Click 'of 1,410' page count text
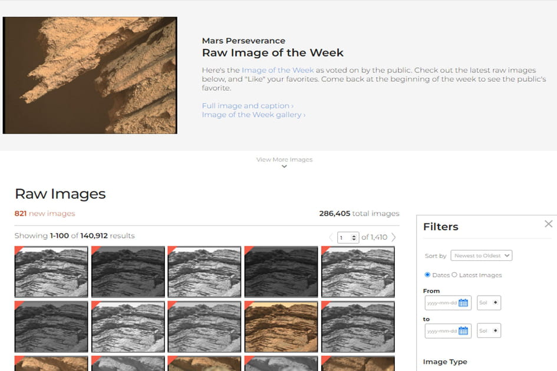This screenshot has height=371, width=557. (374, 237)
